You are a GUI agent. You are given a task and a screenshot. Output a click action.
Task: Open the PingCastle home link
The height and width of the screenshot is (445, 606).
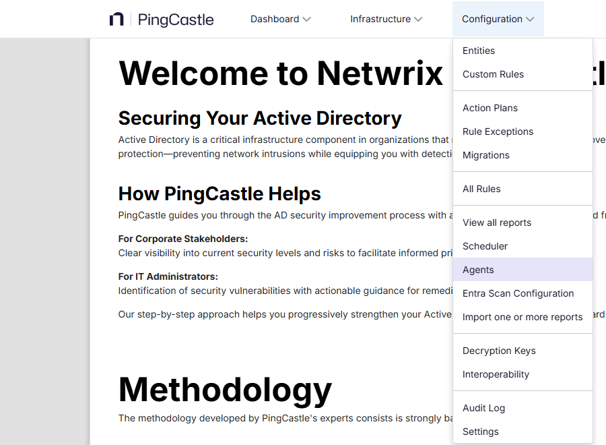pyautogui.click(x=176, y=20)
